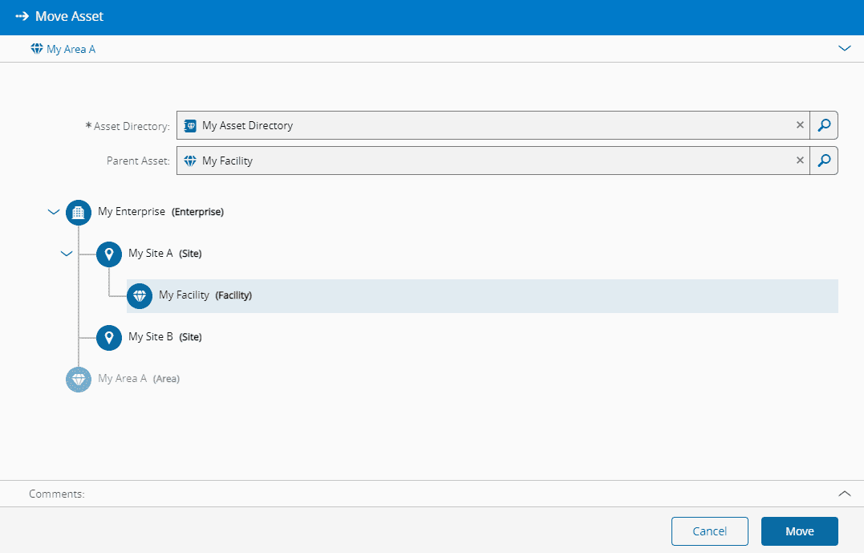
Task: Open Parent Asset search magnifier
Action: (824, 161)
